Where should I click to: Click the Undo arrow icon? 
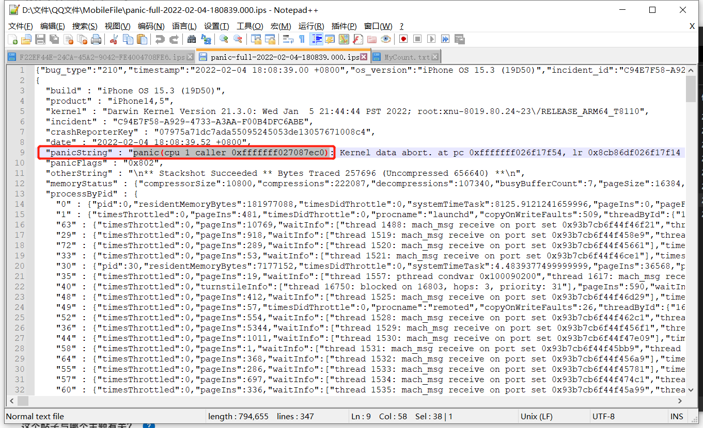click(160, 39)
